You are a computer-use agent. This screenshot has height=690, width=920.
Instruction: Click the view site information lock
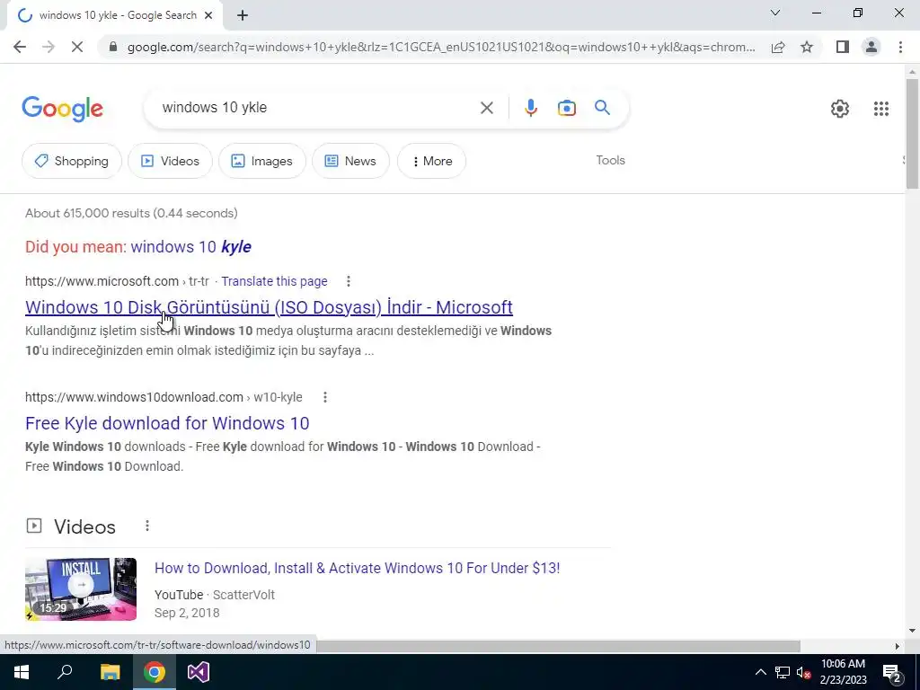112,47
